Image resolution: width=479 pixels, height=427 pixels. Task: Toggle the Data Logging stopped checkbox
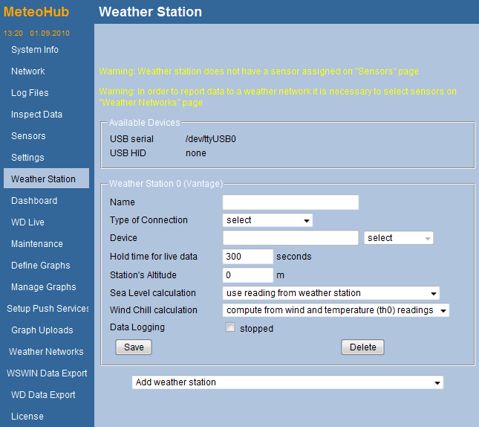[x=230, y=328]
